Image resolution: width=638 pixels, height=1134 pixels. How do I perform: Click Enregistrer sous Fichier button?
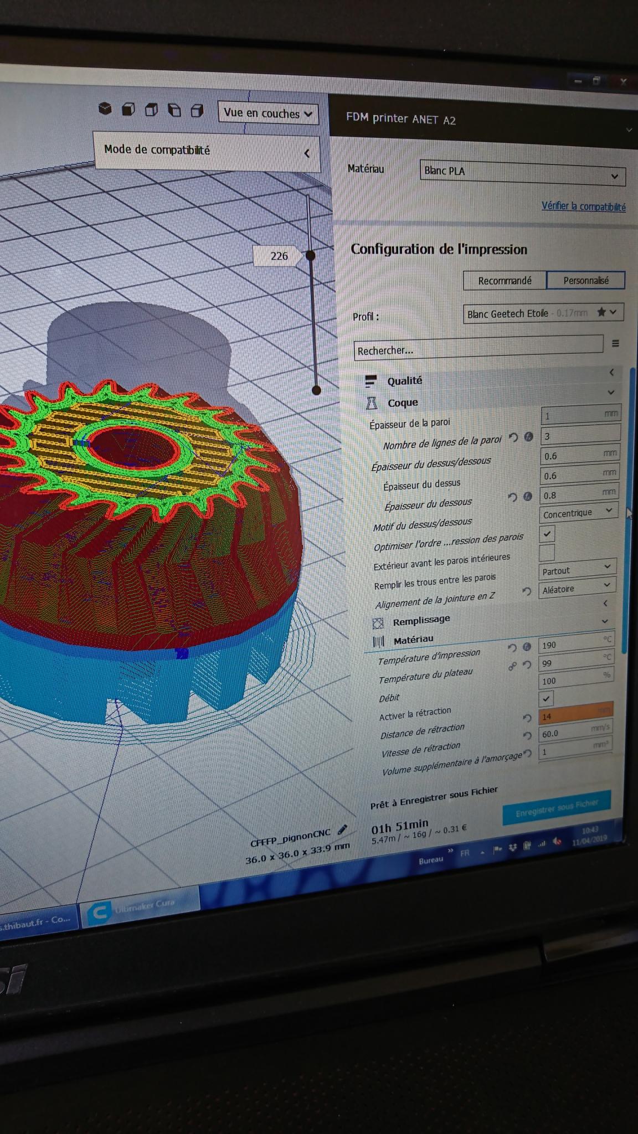(557, 807)
